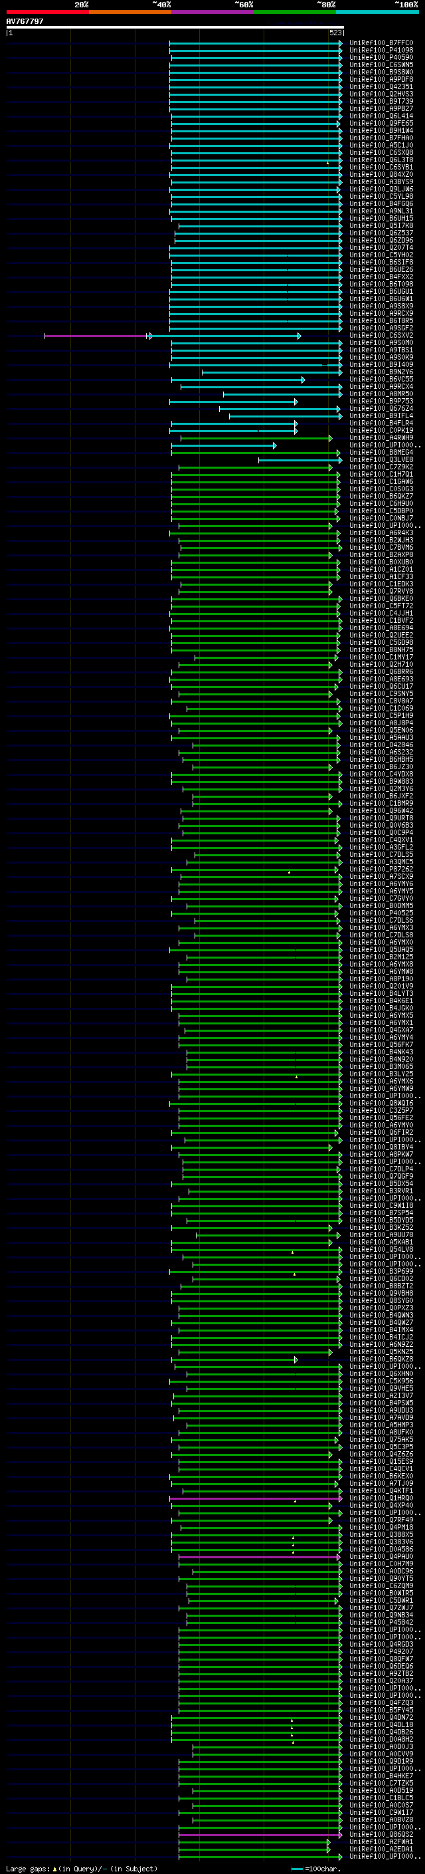The height and width of the screenshot is (1874, 425).
Task: Click the UniRef100_Q9LJW6 label
Action: pyautogui.click(x=381, y=189)
